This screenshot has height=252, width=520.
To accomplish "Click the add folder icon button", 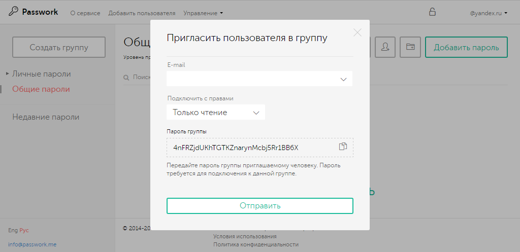I will pos(410,47).
